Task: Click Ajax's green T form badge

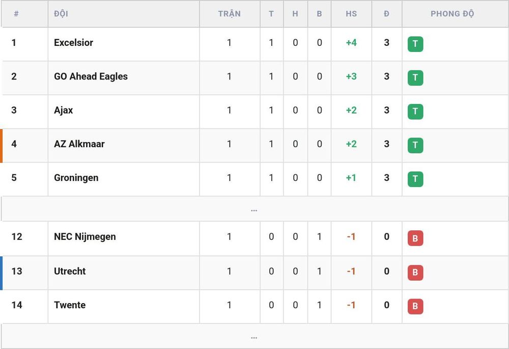Action: click(x=415, y=112)
